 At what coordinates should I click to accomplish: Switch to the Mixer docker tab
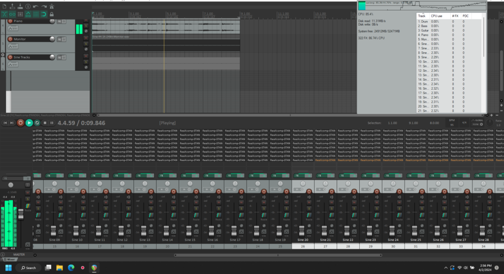[x=9, y=259]
